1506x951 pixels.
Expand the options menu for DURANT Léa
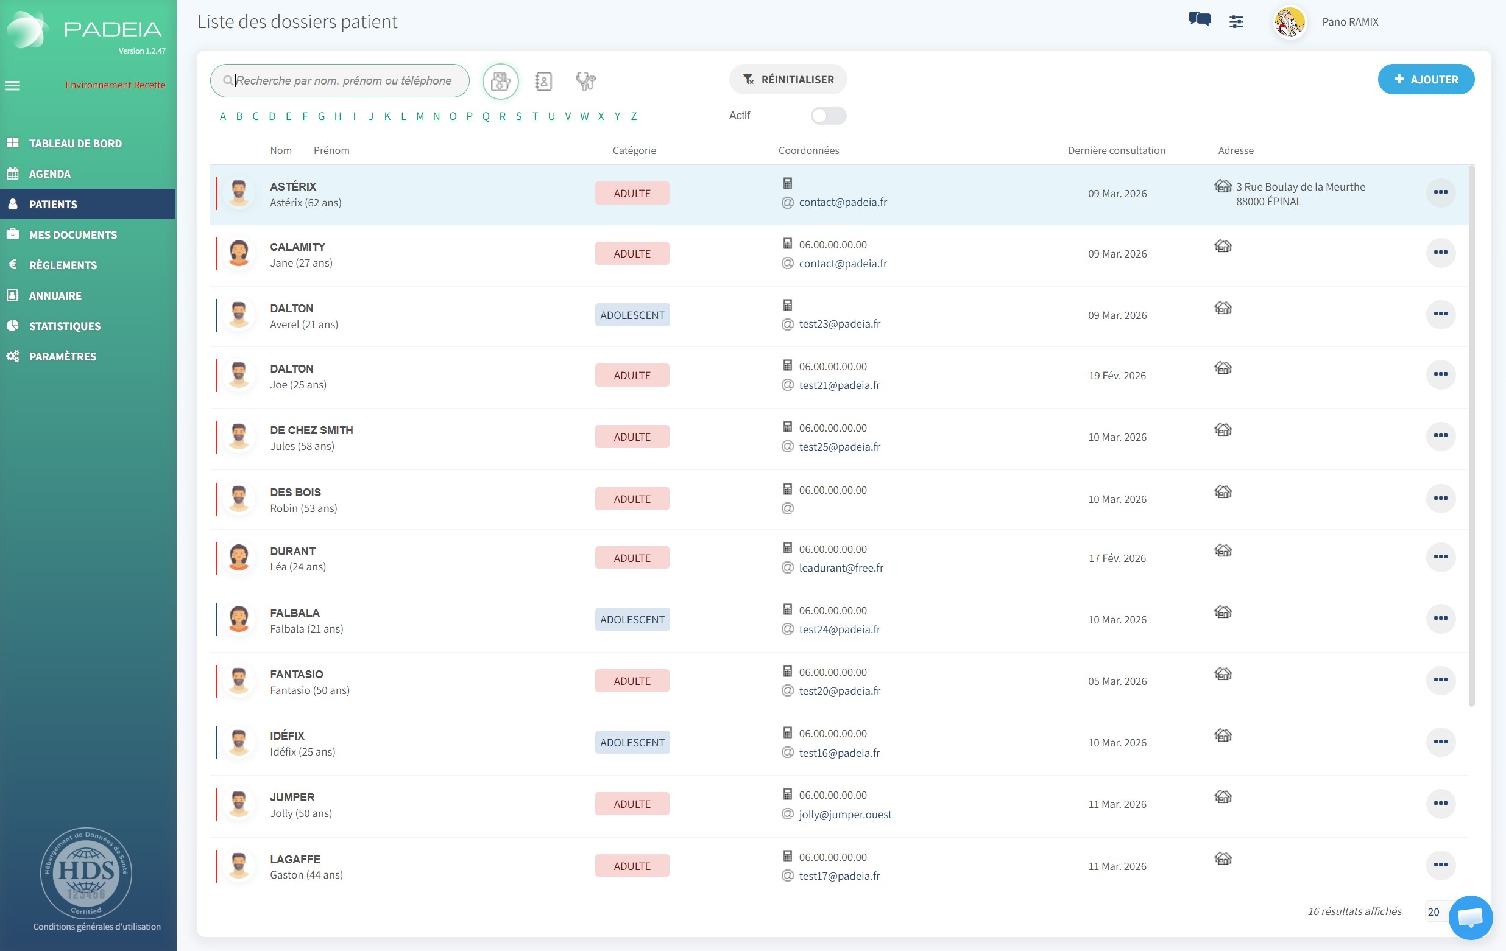click(1440, 556)
